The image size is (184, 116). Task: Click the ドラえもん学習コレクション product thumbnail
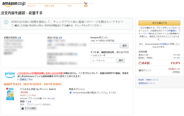[x=10, y=94]
